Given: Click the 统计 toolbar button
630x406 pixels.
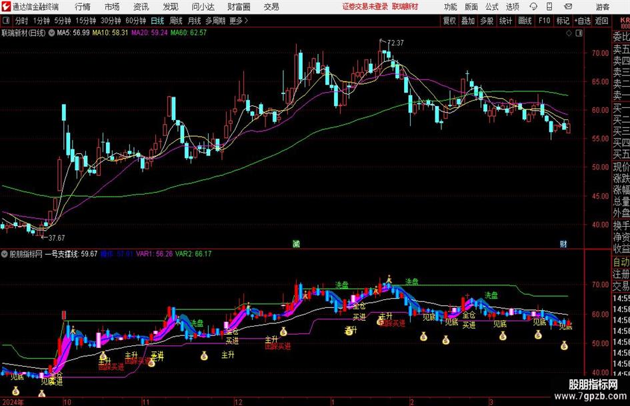Looking at the screenshot, I should coord(506,21).
